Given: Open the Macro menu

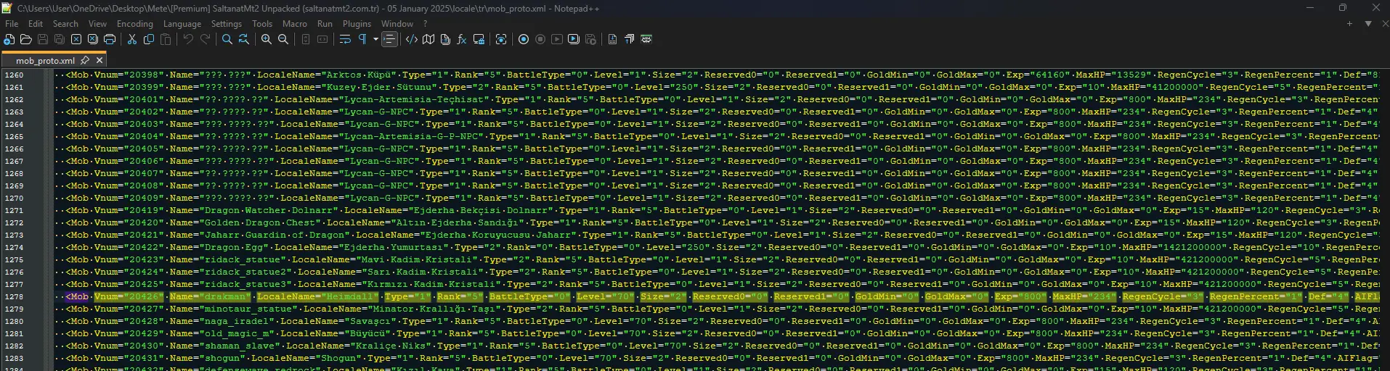Looking at the screenshot, I should coord(295,24).
